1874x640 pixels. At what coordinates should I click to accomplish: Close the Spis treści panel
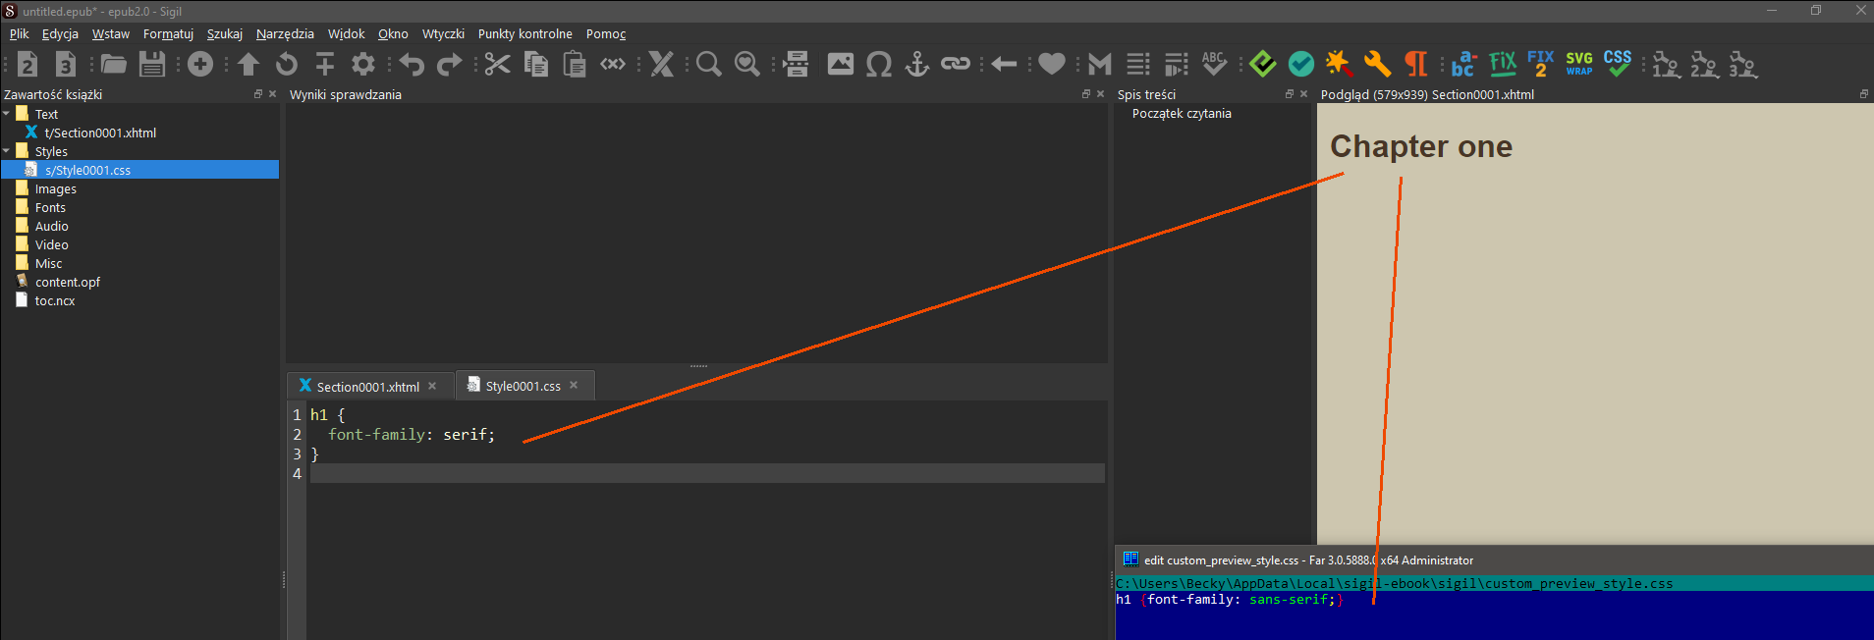pyautogui.click(x=1303, y=94)
